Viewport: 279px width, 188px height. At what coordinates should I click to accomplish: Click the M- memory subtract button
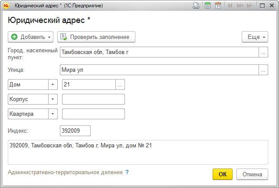tap(250, 6)
